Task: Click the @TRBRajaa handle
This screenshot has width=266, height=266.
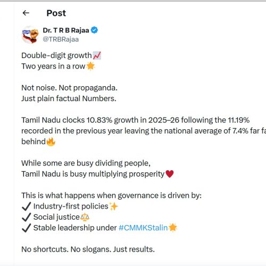Action: (x=61, y=39)
